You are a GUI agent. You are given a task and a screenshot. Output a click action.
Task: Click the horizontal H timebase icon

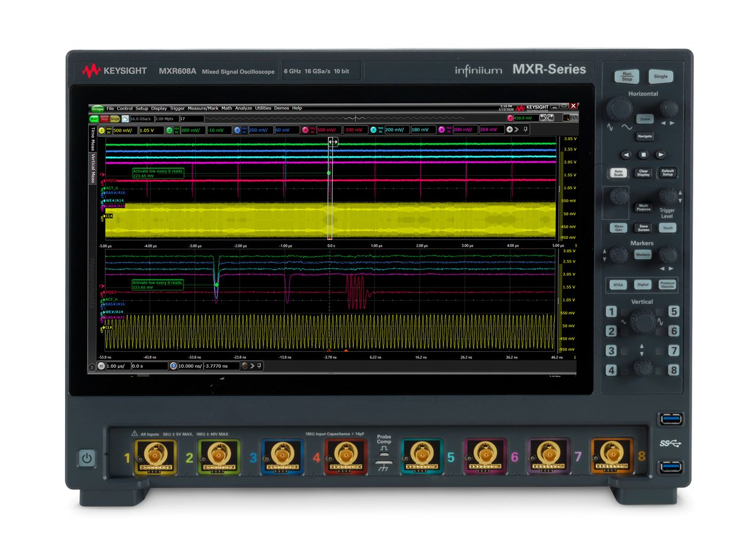(x=101, y=366)
